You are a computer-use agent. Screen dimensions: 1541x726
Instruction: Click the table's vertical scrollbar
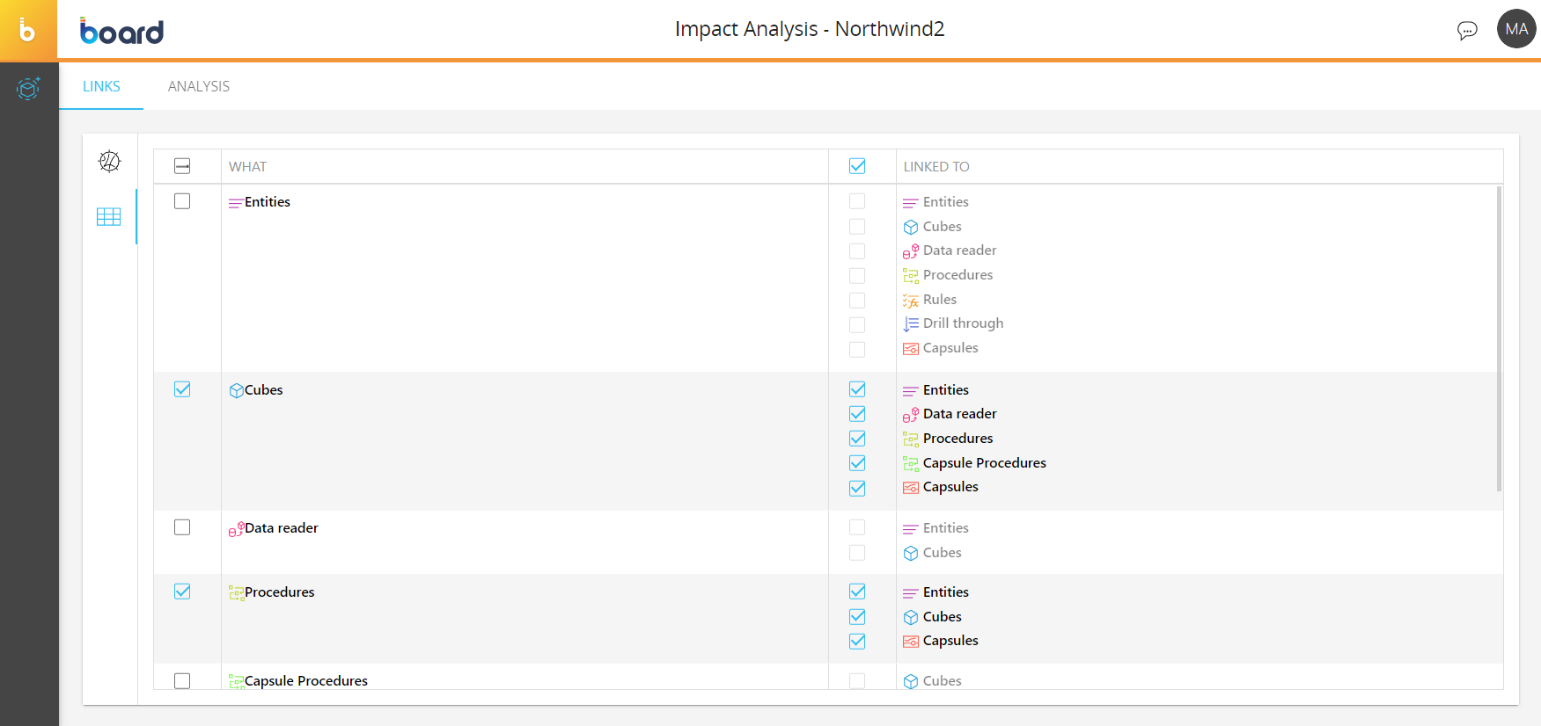pyautogui.click(x=1499, y=338)
